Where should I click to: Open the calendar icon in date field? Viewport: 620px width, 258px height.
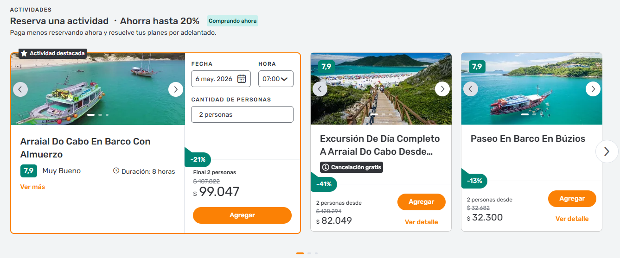(242, 79)
